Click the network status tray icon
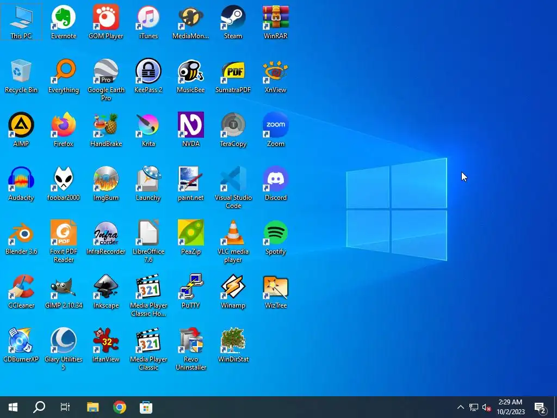This screenshot has height=418, width=557. click(x=474, y=407)
